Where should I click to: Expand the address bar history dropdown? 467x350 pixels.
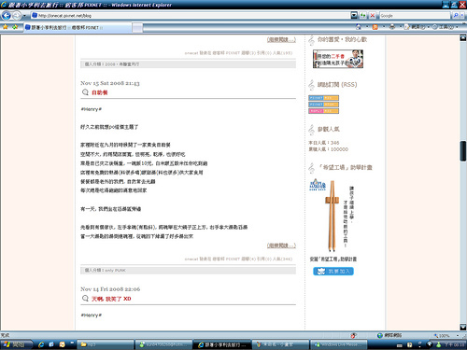point(354,15)
